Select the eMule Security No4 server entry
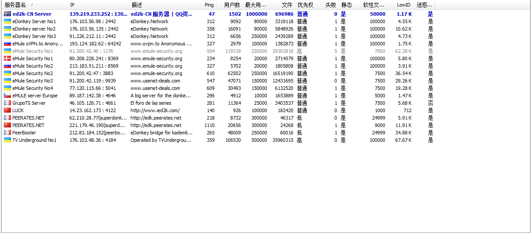This screenshot has height=233, width=531. tap(219, 88)
